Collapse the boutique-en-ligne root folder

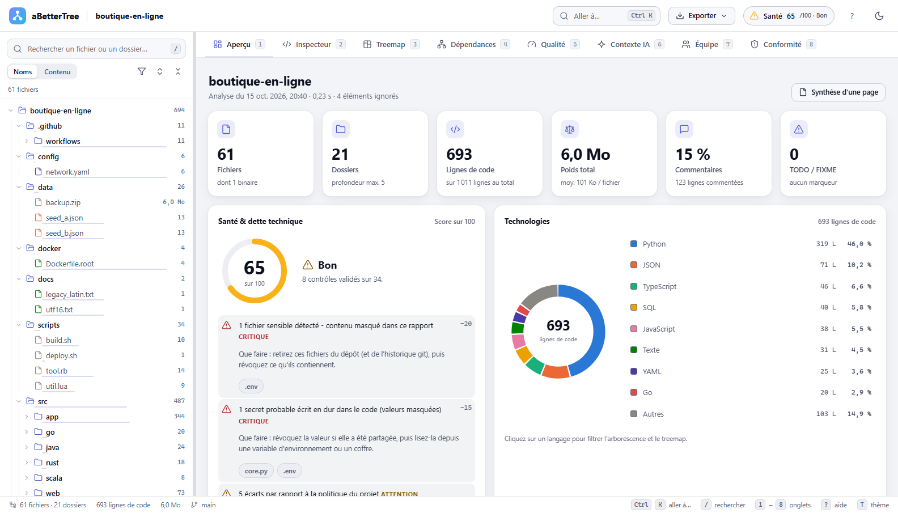(x=11, y=111)
